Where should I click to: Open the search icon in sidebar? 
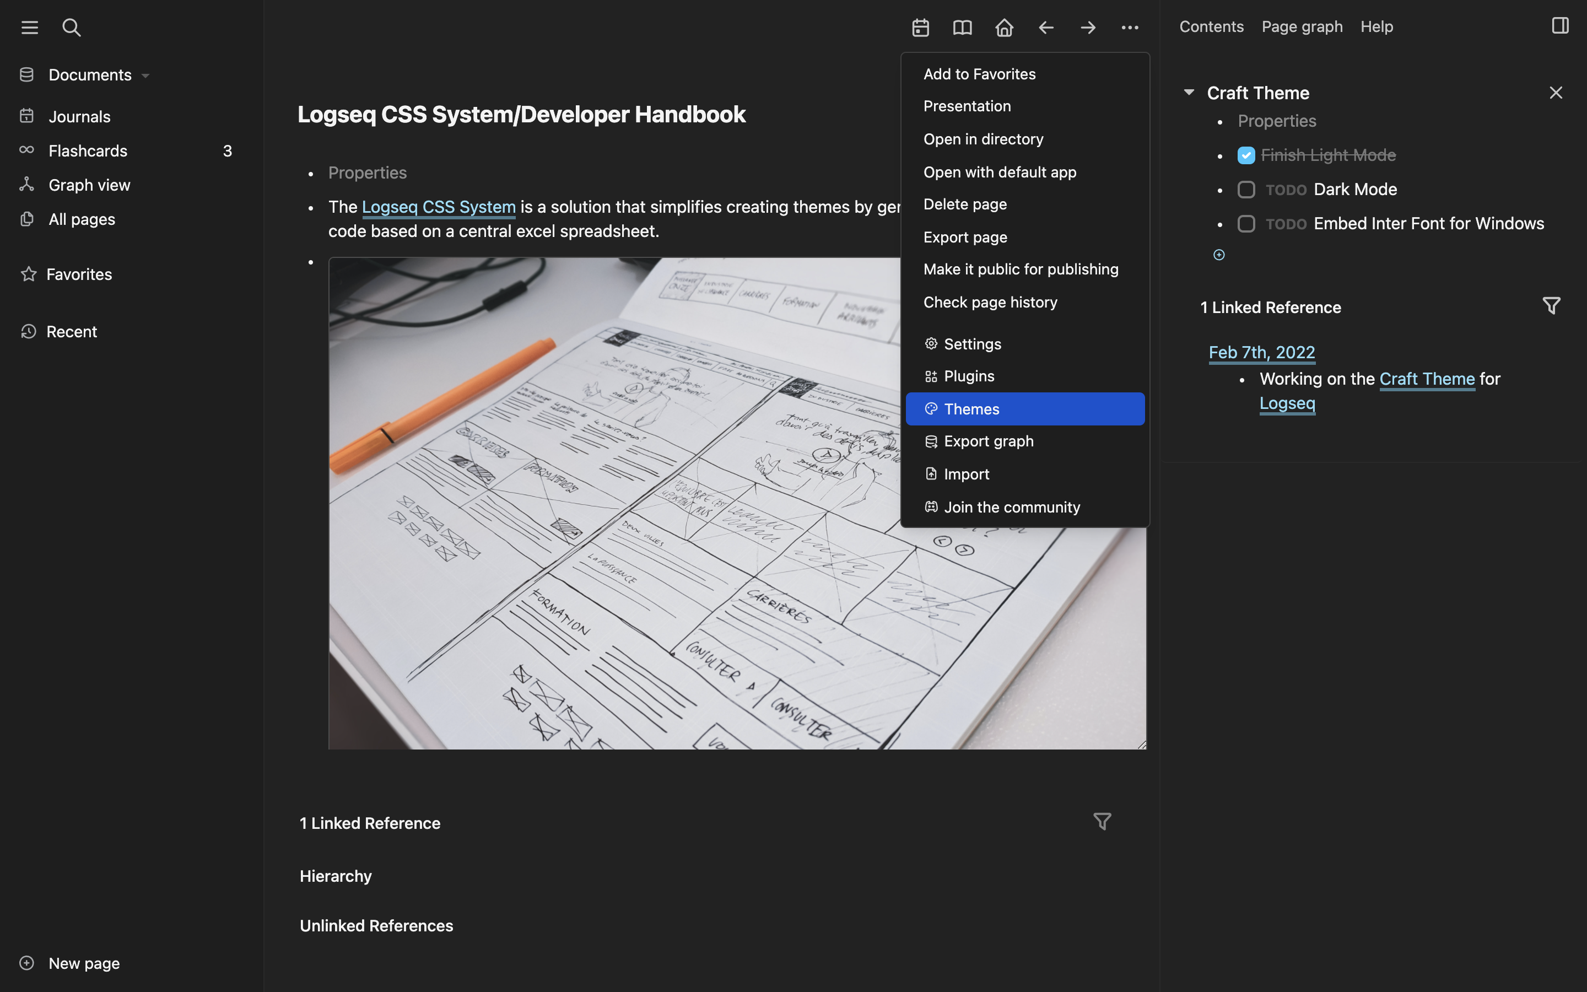pyautogui.click(x=72, y=28)
